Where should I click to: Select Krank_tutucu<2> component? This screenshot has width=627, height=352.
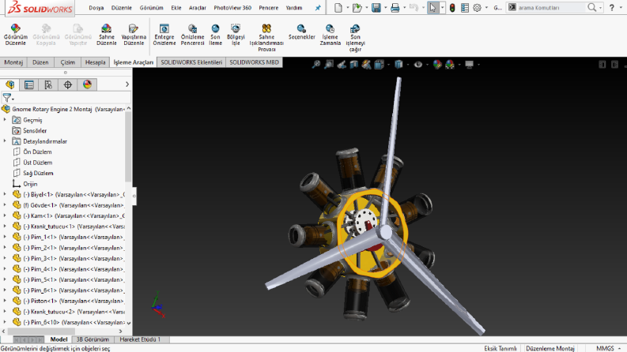(x=77, y=311)
